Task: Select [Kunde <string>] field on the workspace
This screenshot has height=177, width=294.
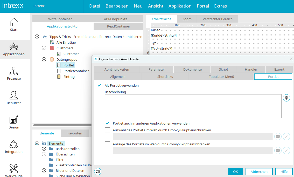Action: point(169,36)
